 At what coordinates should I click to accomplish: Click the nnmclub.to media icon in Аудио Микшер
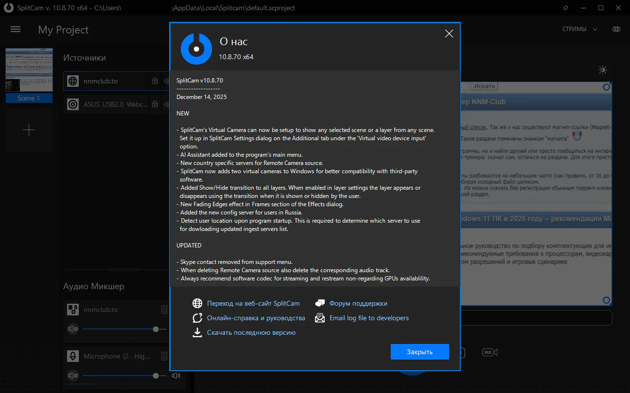pos(73,310)
